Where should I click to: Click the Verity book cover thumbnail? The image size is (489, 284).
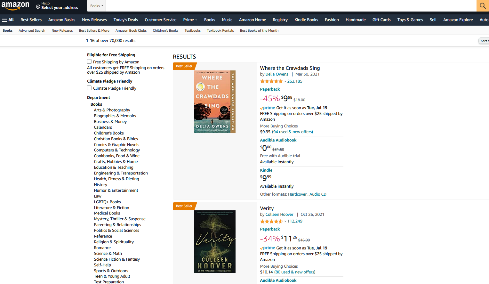point(214,242)
